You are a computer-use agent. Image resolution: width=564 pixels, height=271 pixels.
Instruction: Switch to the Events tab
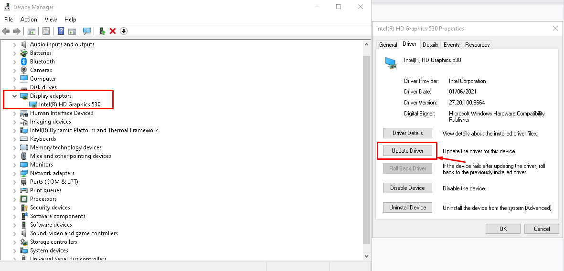(451, 44)
